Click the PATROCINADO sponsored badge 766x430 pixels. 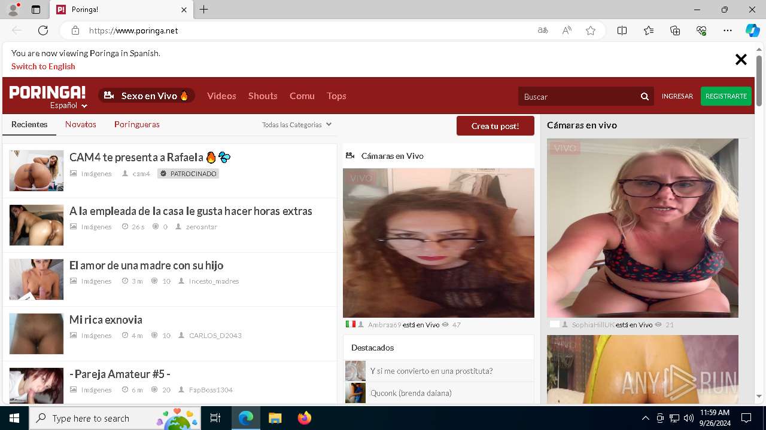[189, 174]
